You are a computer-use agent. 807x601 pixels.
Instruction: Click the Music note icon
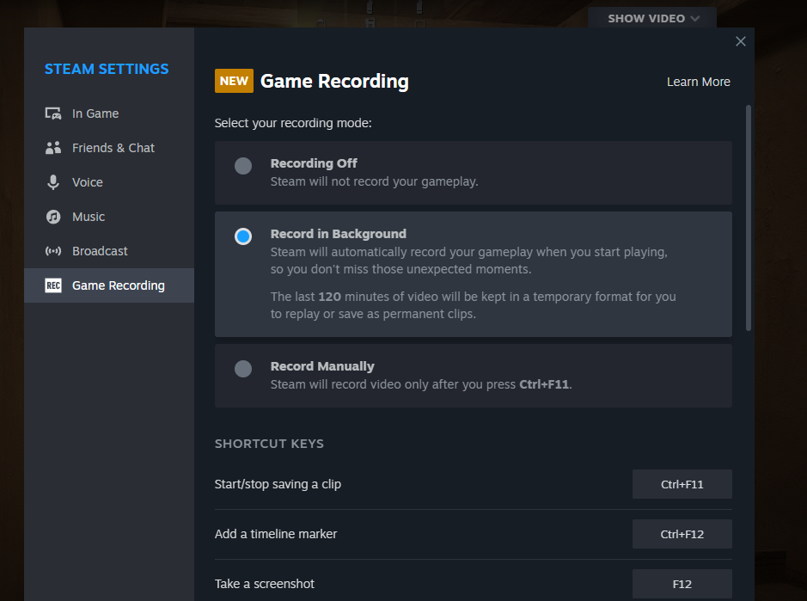[x=53, y=217]
